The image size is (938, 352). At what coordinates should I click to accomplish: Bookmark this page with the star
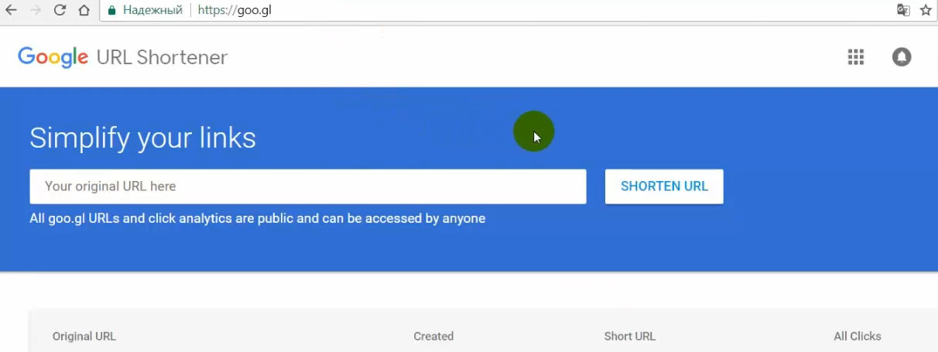click(926, 10)
